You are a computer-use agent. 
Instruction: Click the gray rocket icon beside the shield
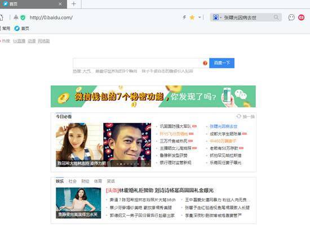point(16,17)
